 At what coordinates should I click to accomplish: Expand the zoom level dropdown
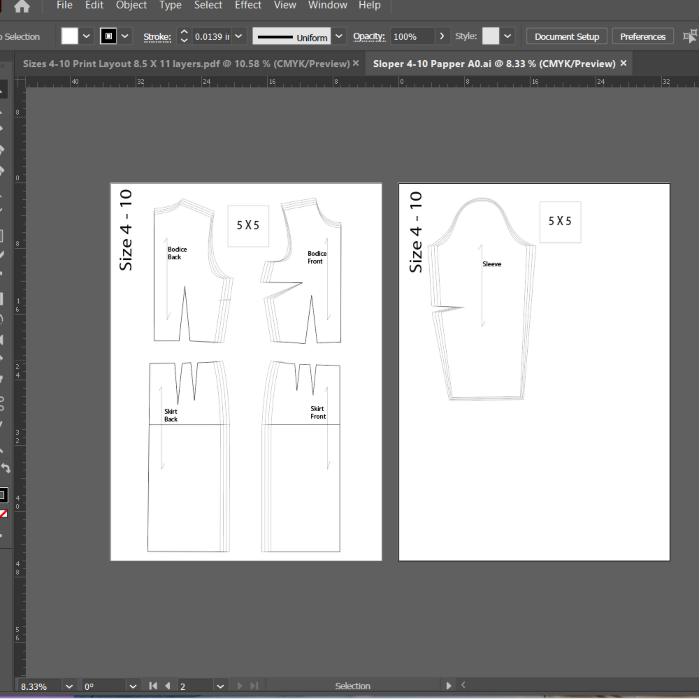point(69,686)
